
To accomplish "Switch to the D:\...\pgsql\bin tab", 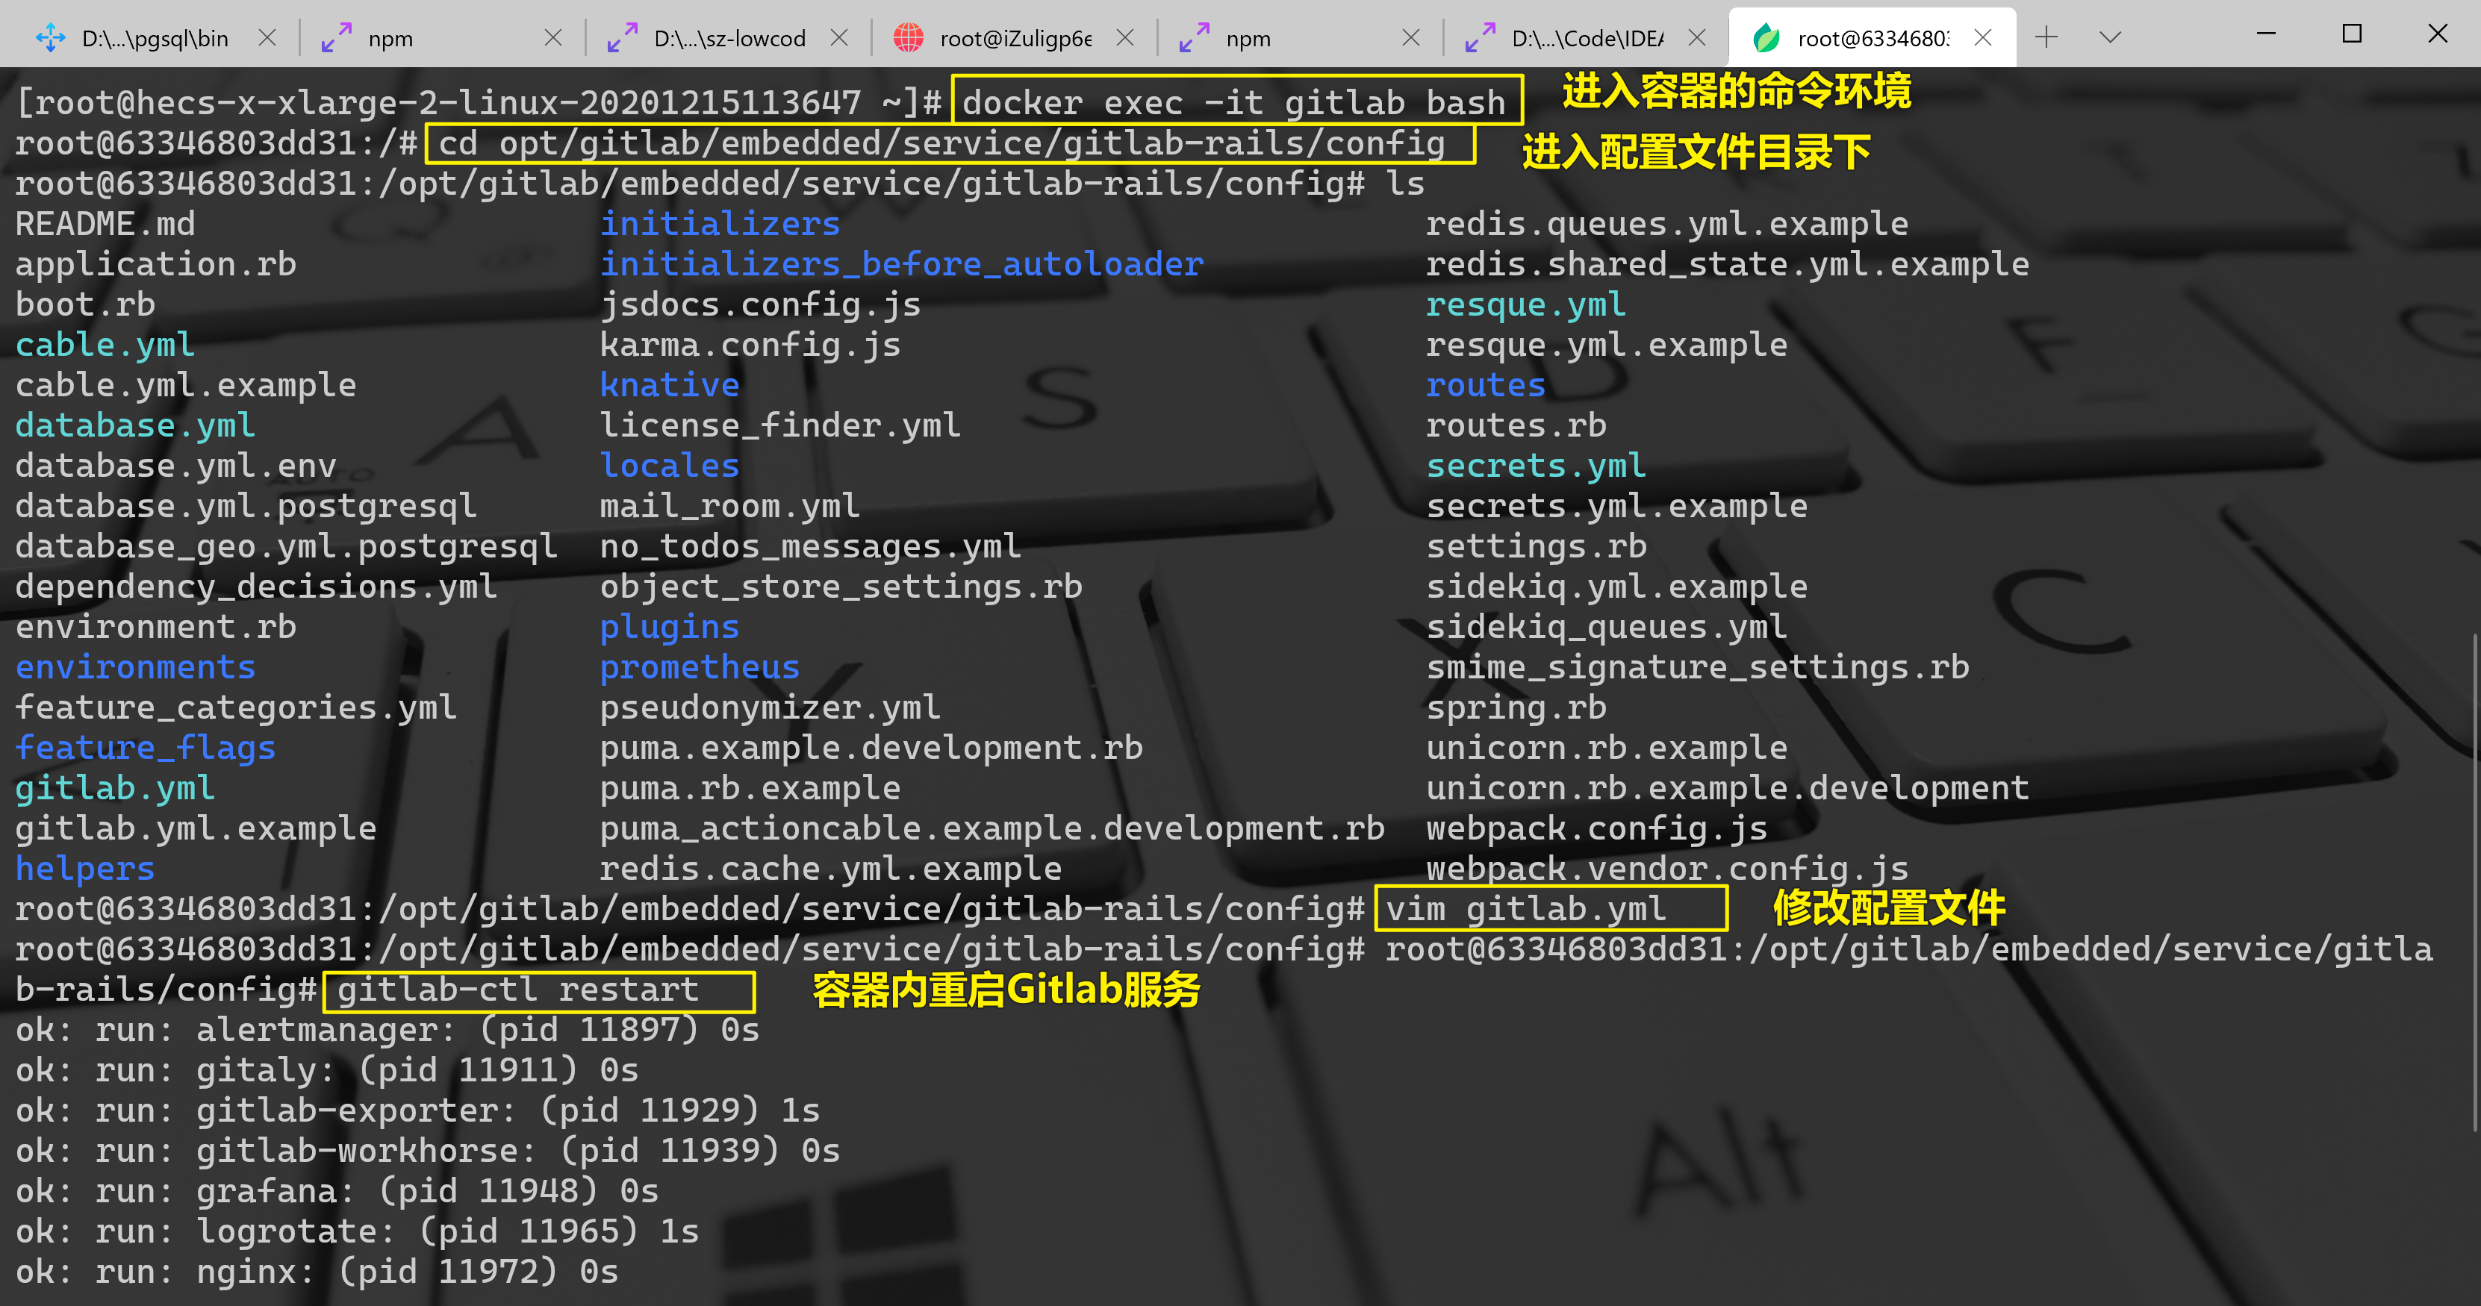I will [x=154, y=39].
